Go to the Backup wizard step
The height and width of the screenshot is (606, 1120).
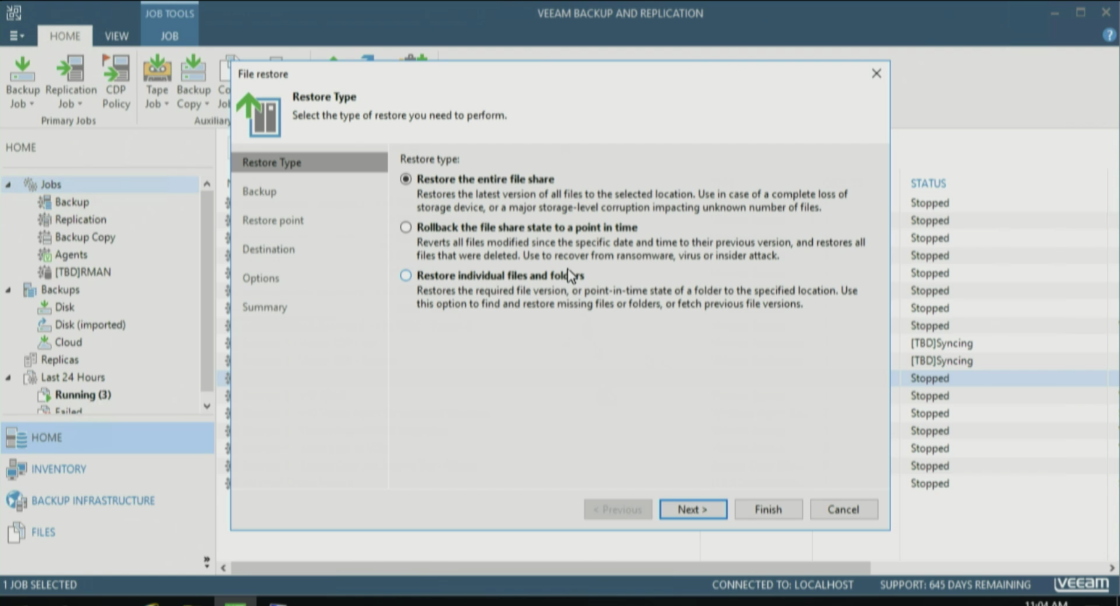click(x=259, y=191)
